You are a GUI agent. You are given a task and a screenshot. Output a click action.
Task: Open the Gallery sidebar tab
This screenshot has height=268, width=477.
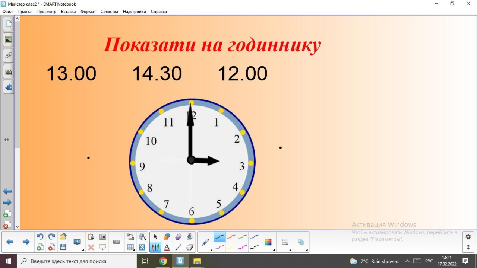(x=8, y=39)
